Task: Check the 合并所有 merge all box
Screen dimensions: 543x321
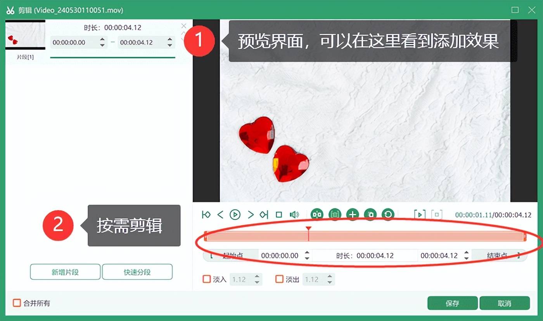Action: pyautogui.click(x=17, y=303)
